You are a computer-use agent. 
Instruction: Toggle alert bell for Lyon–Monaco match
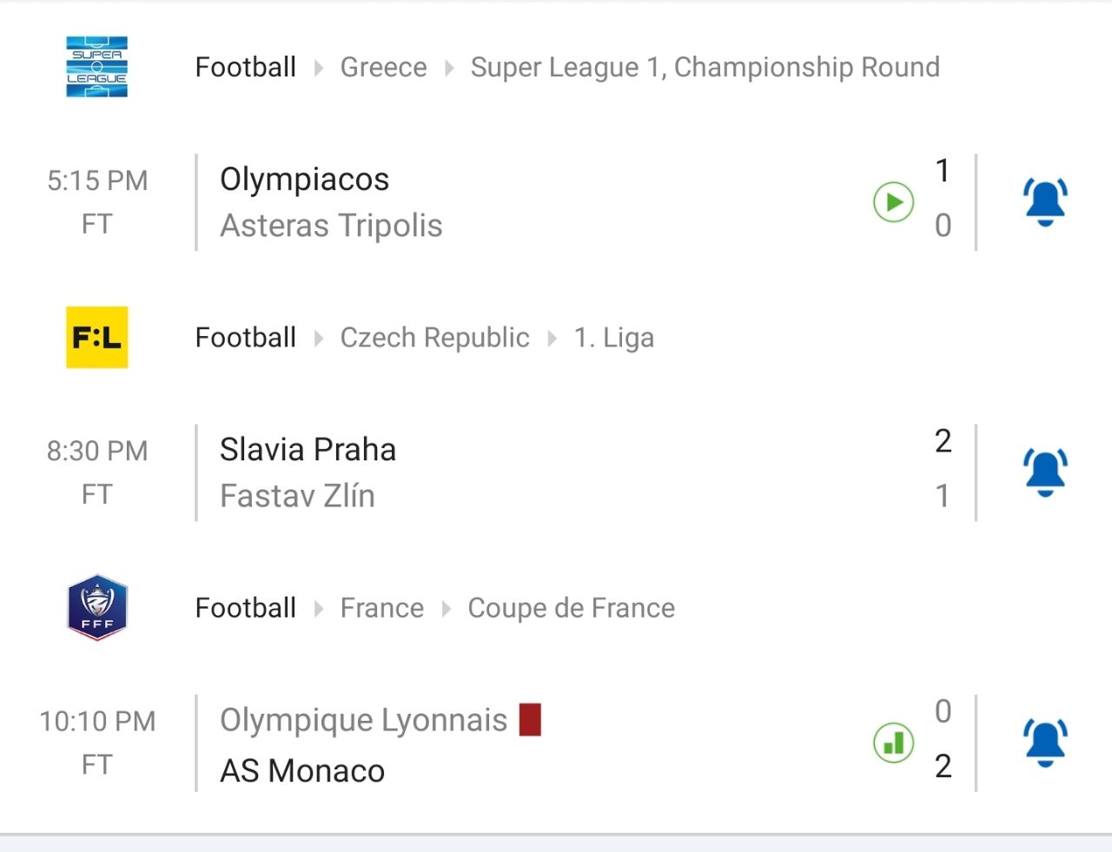[1045, 743]
